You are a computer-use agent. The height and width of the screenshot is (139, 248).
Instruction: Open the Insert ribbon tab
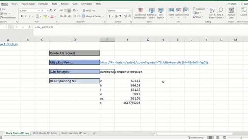(14, 4)
